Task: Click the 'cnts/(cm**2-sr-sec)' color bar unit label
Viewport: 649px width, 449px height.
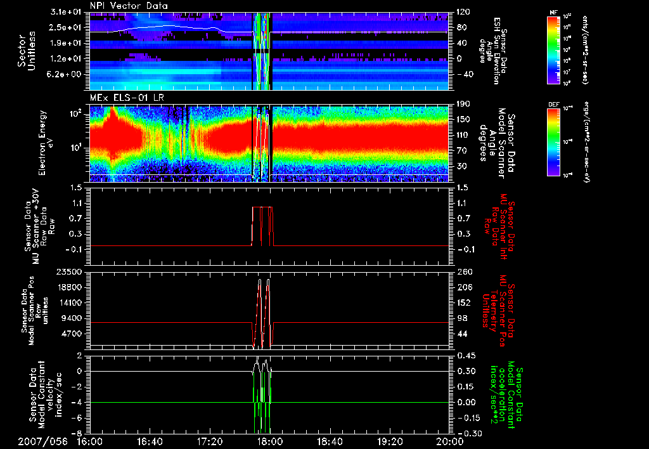Action: 585,49
